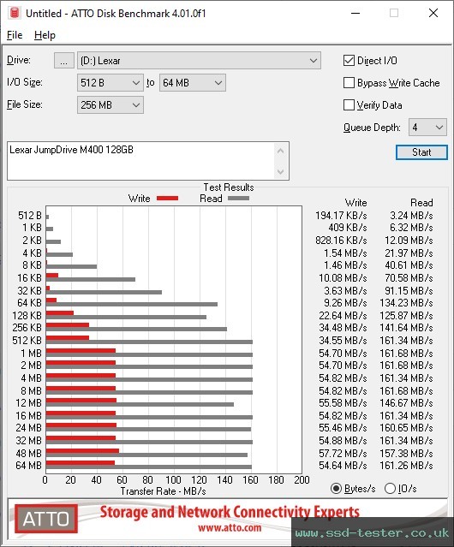454x547 pixels.
Task: Open the Help menu
Action: point(45,35)
